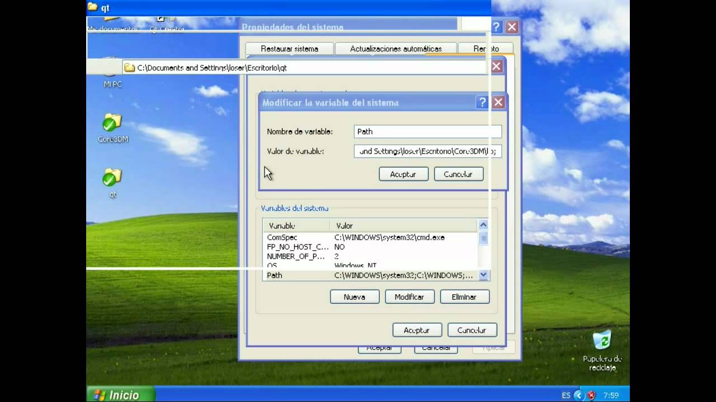The height and width of the screenshot is (402, 716).
Task: Click help button of Modificar la variable dialog
Action: click(482, 102)
